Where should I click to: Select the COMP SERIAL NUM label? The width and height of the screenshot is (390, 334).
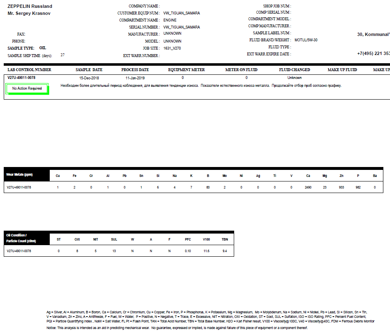(x=274, y=12)
